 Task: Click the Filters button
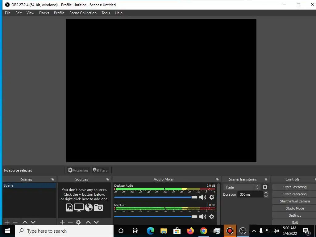pos(100,170)
